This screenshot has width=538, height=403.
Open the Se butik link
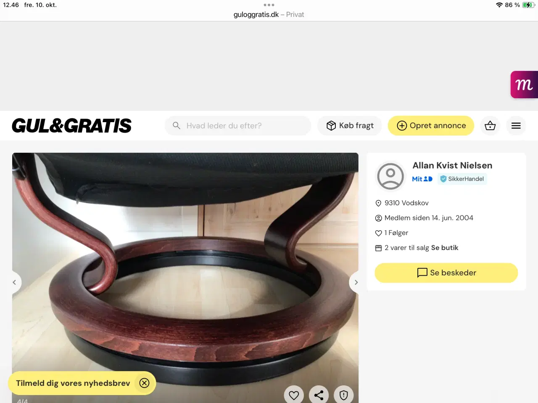[x=445, y=248]
